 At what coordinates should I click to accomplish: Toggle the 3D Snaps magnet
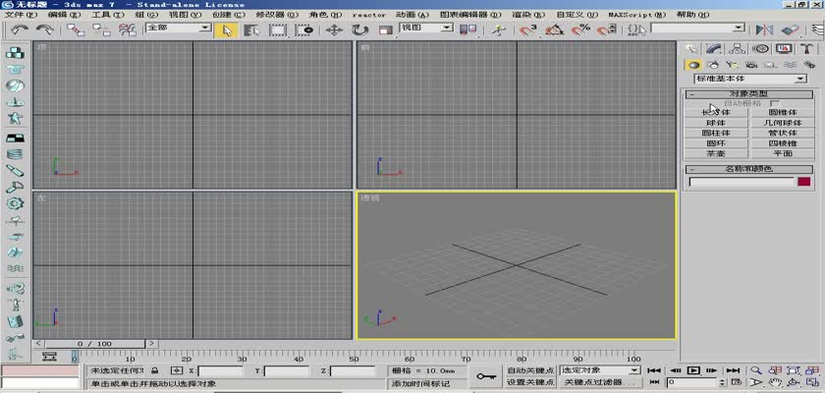[527, 30]
